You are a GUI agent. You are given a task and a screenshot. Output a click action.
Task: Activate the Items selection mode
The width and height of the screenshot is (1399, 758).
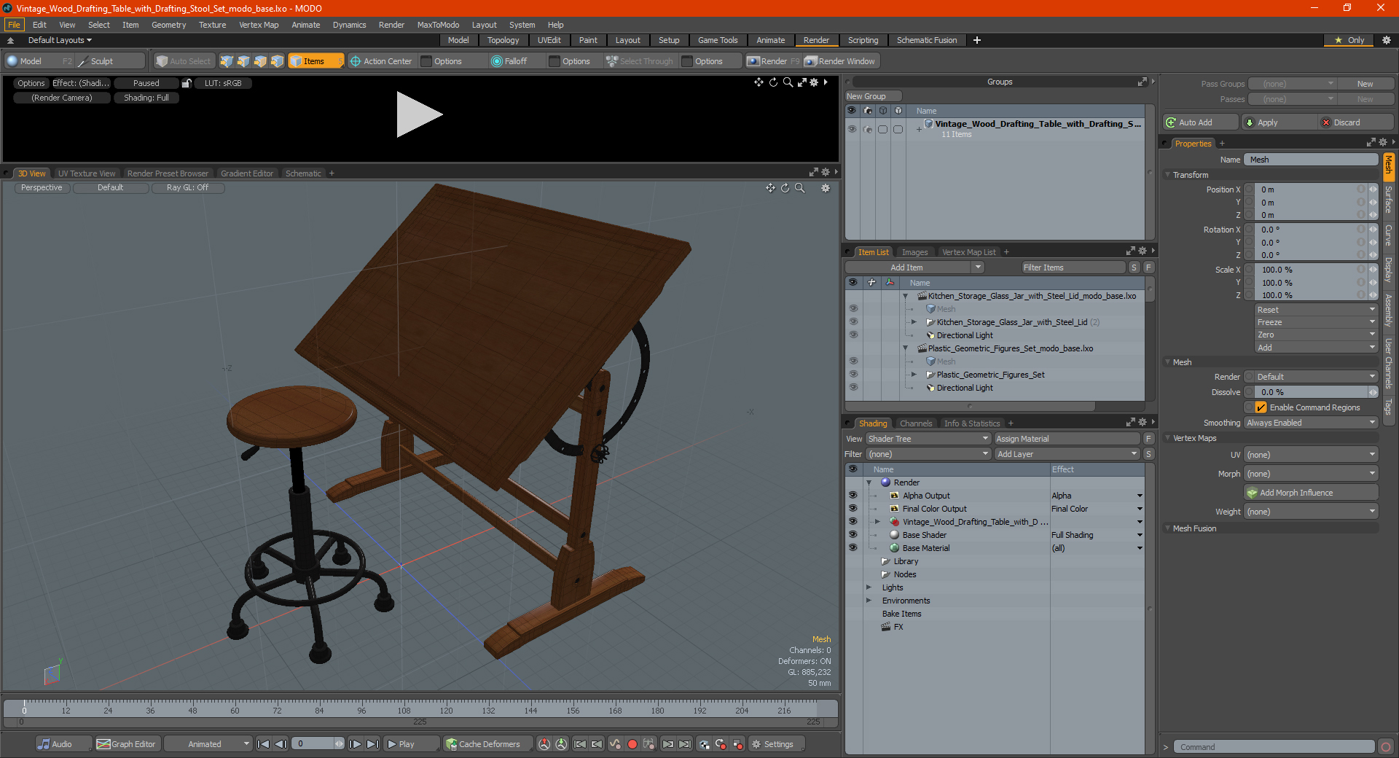tap(316, 61)
